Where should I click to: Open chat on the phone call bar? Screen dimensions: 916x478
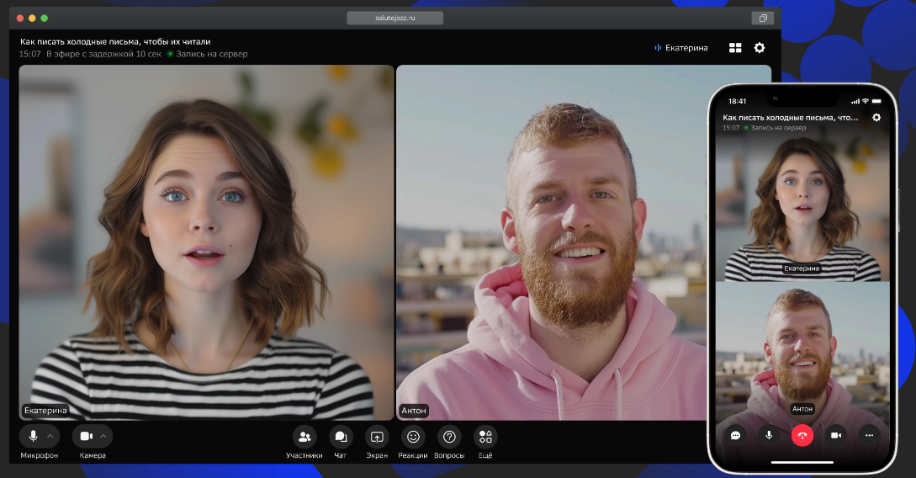pyautogui.click(x=735, y=435)
